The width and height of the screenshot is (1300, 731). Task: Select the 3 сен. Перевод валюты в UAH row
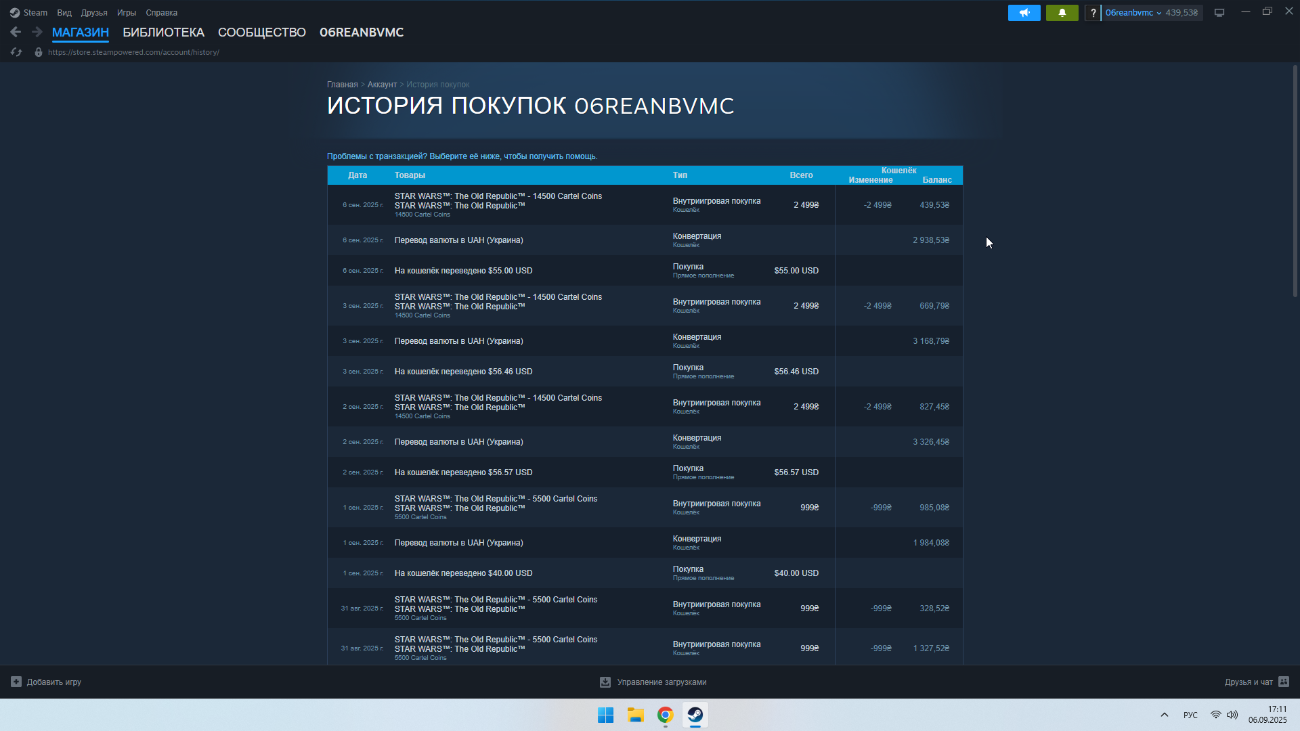tap(645, 341)
